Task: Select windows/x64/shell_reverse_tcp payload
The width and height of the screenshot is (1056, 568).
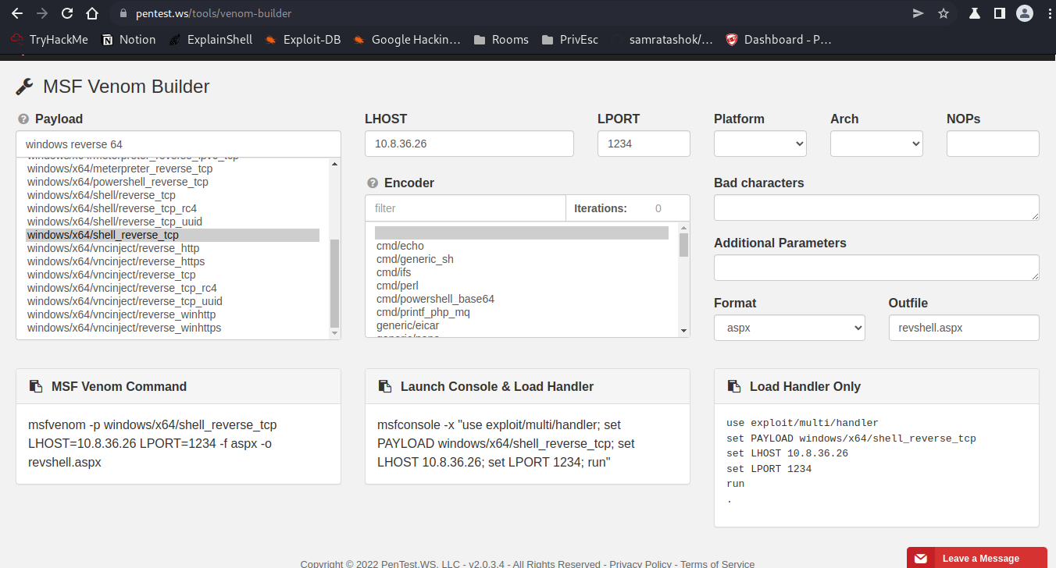Action: (173, 235)
